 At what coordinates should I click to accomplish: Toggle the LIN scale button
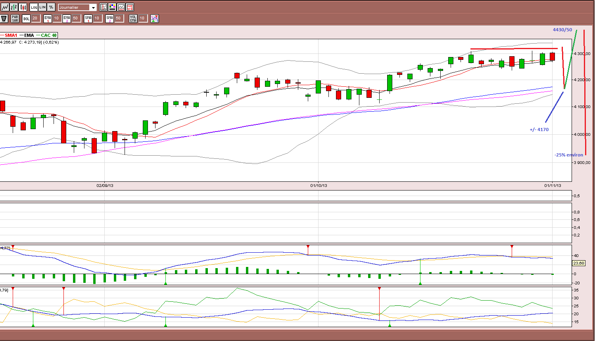pos(42,7)
